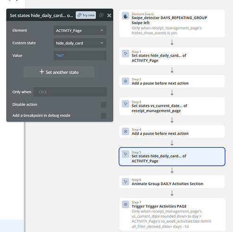Click the Step 2 pause icon
This screenshot has width=233, height=232.
point(125,81)
